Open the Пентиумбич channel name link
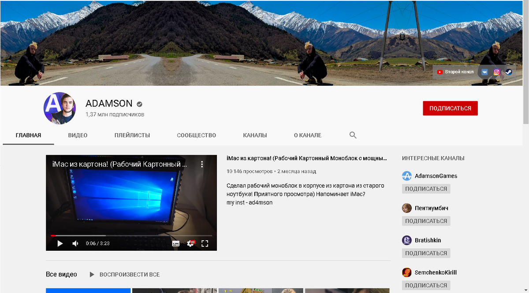The height and width of the screenshot is (293, 529). (432, 208)
